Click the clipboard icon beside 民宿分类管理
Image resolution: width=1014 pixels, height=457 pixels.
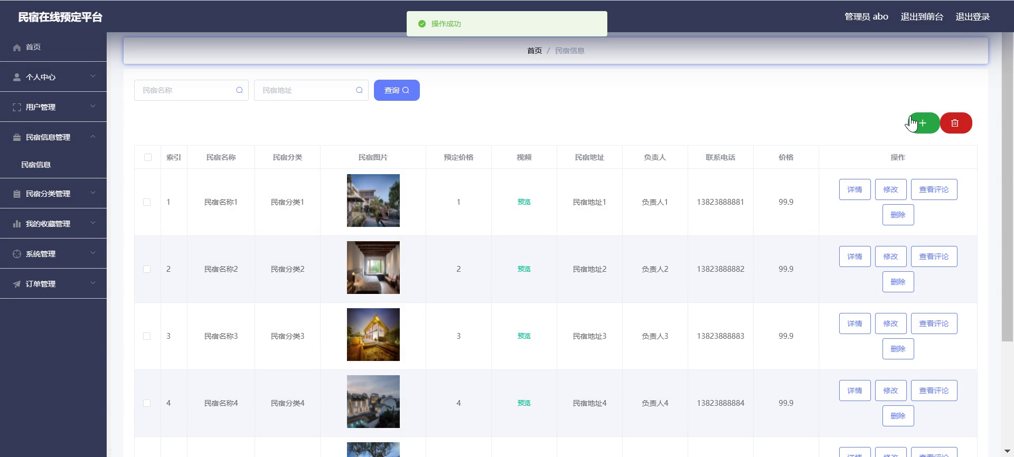point(17,194)
